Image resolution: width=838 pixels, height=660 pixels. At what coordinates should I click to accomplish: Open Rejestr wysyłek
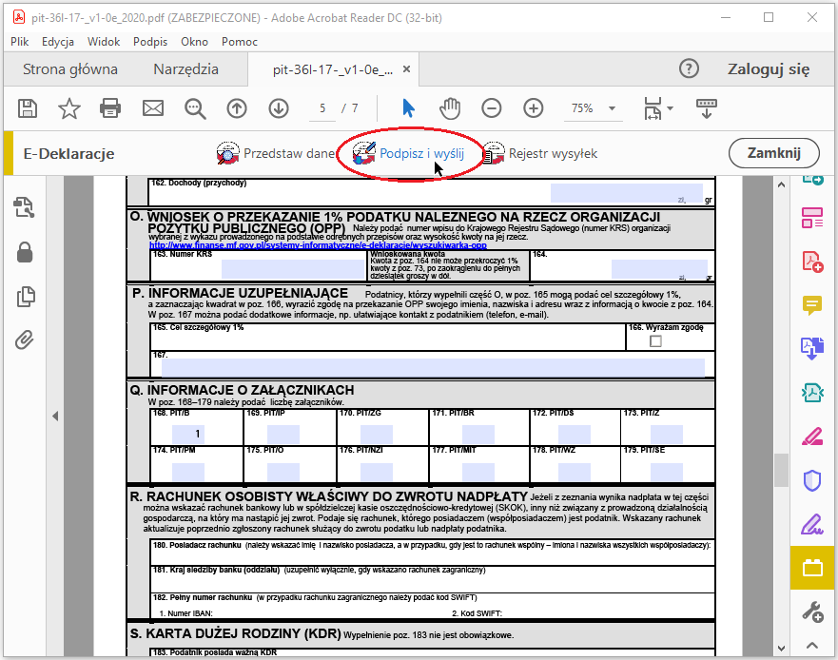click(539, 154)
